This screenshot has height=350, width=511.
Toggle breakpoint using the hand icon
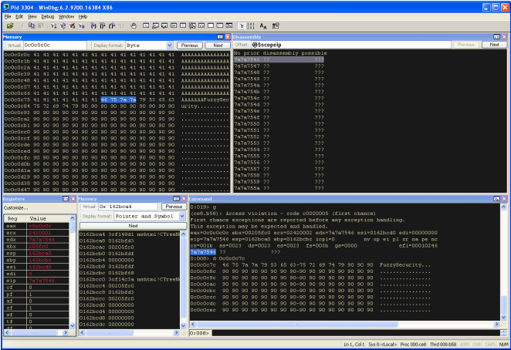[x=134, y=25]
